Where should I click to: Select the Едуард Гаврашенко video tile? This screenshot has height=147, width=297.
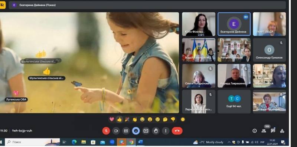pos(234,76)
